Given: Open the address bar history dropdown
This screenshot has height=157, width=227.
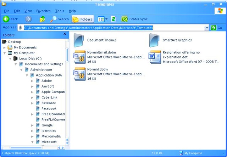Looking at the screenshot, I should [x=207, y=28].
